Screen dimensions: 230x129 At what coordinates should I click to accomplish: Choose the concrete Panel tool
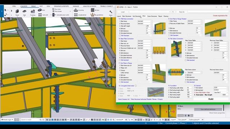coord(17,13)
